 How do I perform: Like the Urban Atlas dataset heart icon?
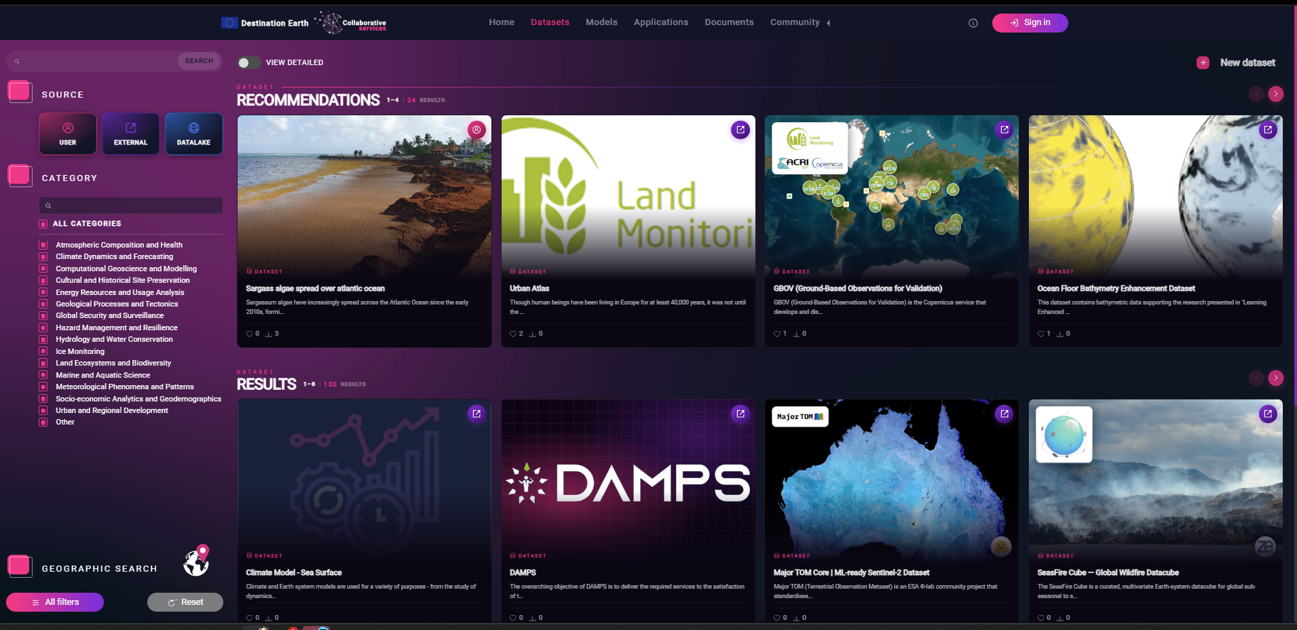[x=513, y=334]
